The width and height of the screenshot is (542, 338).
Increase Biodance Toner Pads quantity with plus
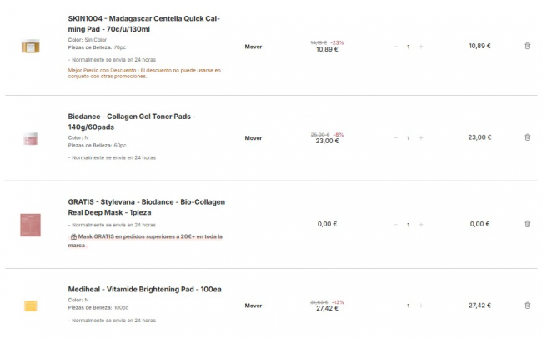coord(420,137)
